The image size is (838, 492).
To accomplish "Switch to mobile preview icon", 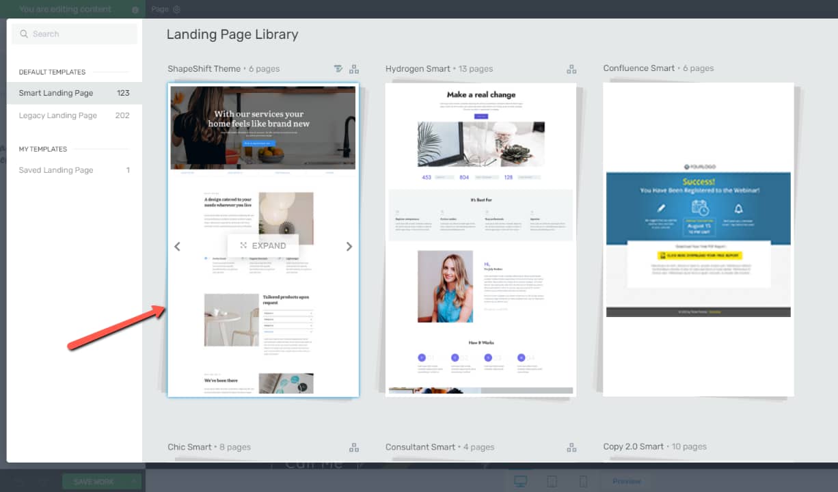I will (x=583, y=482).
